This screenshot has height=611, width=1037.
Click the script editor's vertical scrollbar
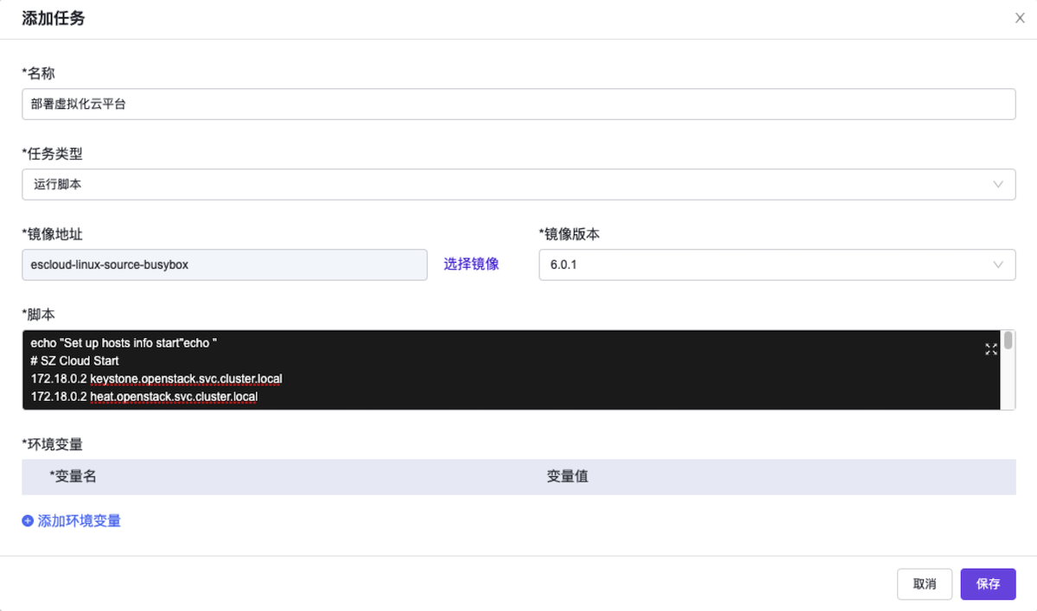1008,341
